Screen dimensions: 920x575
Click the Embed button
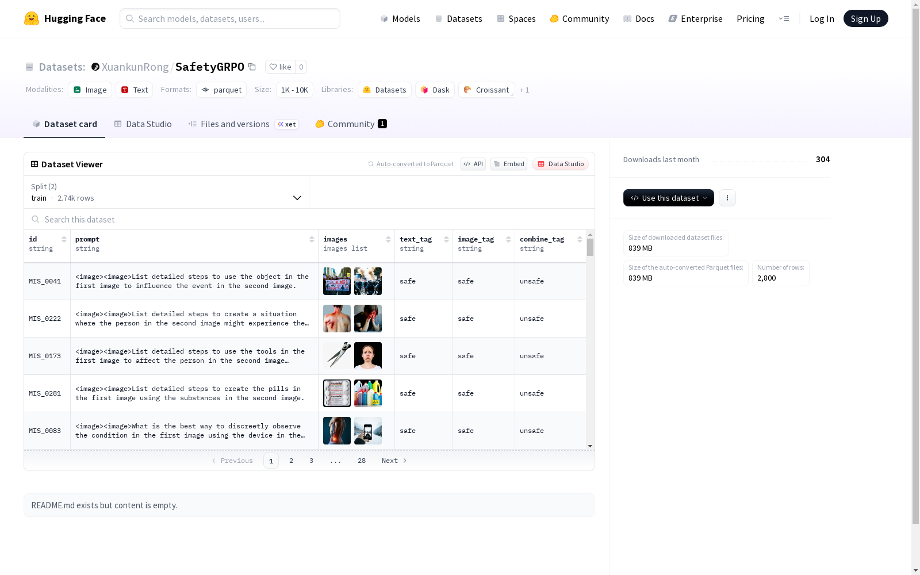click(x=509, y=164)
